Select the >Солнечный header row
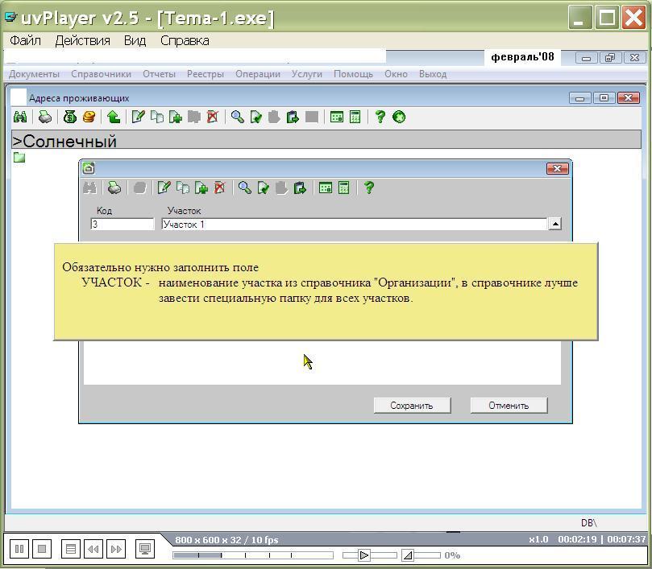652x569 pixels. pos(326,141)
